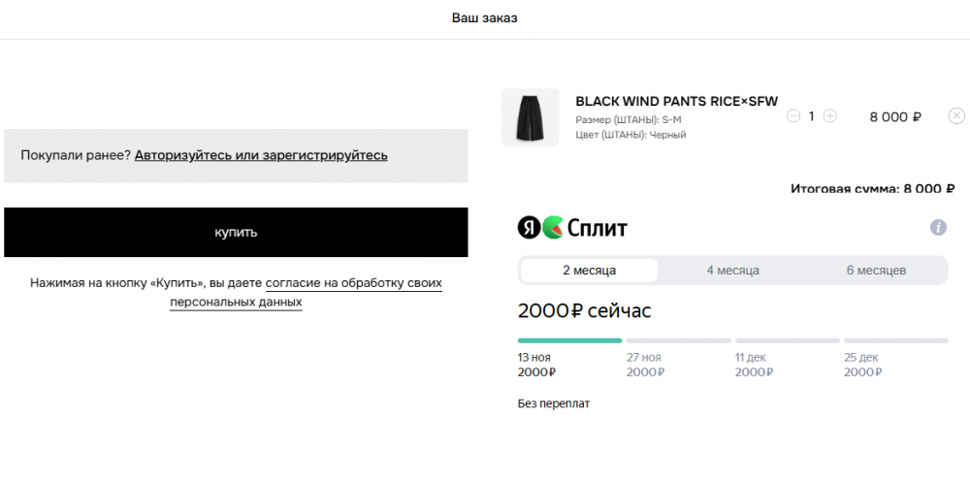This screenshot has height=482, width=970.
Task: Click the 'Ваш заказ' heading
Action: pos(484,18)
